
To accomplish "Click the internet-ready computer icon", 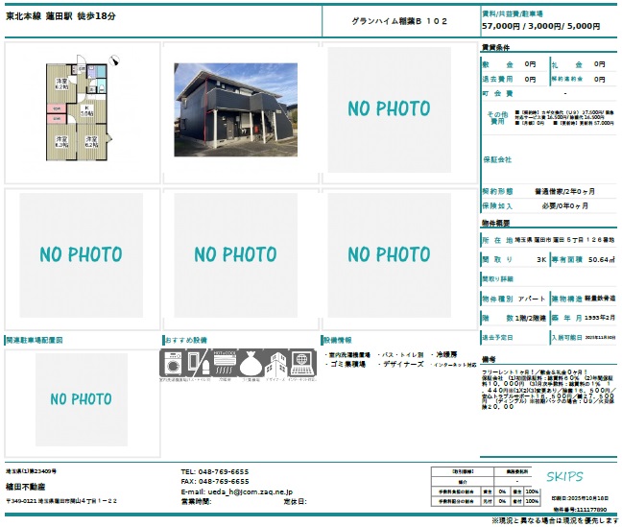I will (x=300, y=365).
